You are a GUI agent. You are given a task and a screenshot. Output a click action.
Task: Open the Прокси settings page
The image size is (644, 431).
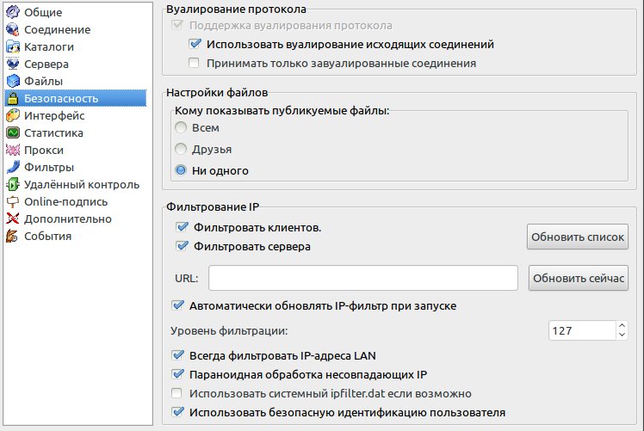click(x=76, y=151)
